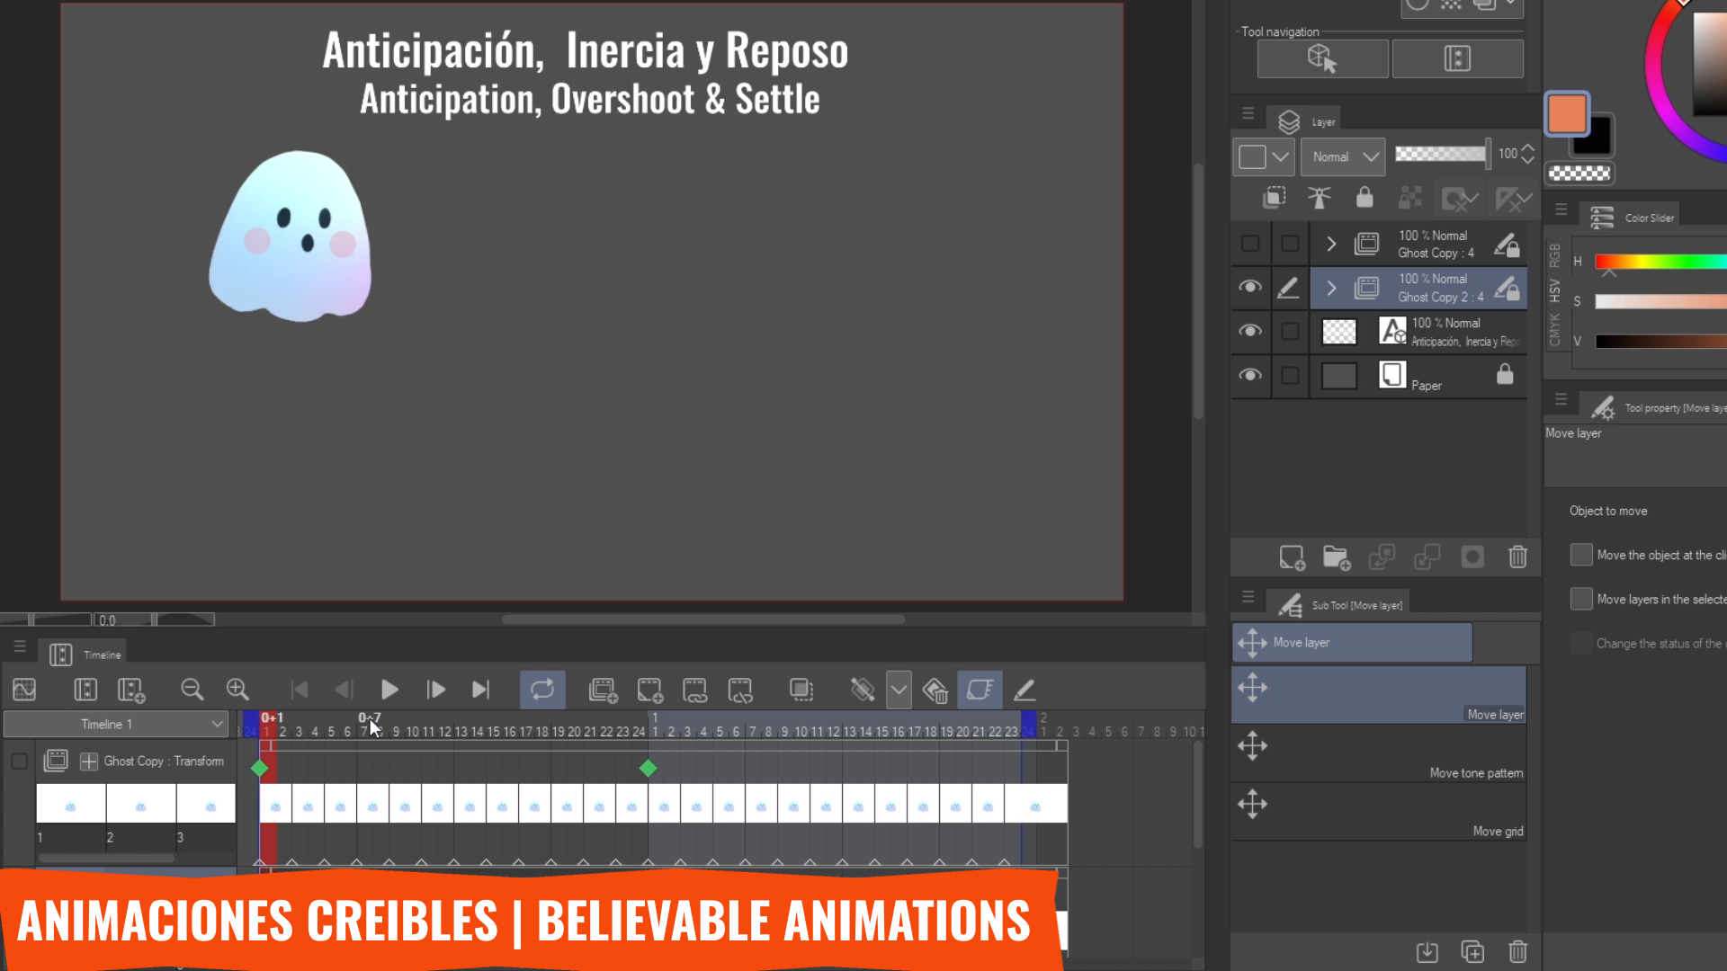Open the layer color swatch dropdown
1727x971 pixels.
pos(1264,156)
